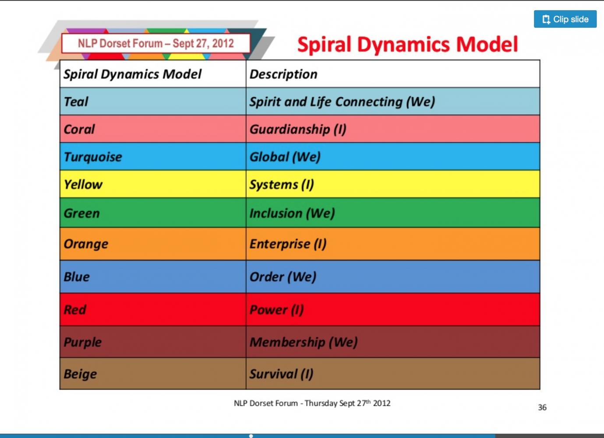Select the 'Yellow' table cell
Viewport: 604px width, 438px height.
[x=153, y=184]
